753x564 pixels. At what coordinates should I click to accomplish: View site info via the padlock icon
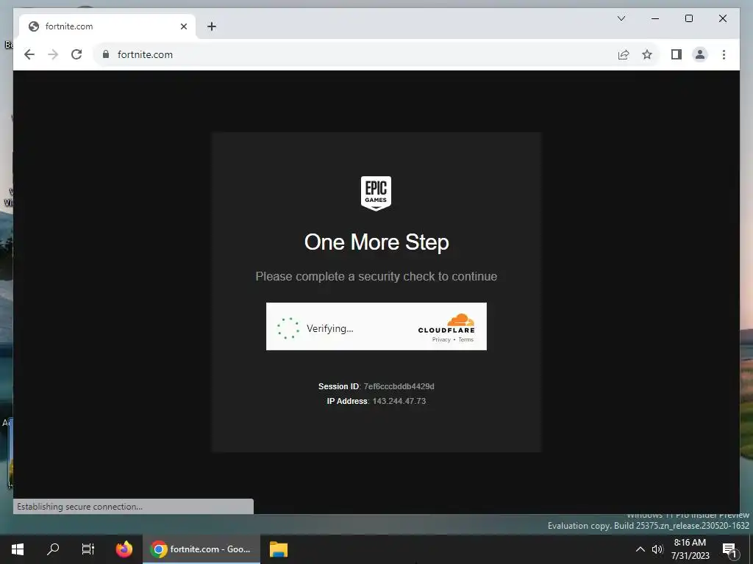pyautogui.click(x=106, y=54)
